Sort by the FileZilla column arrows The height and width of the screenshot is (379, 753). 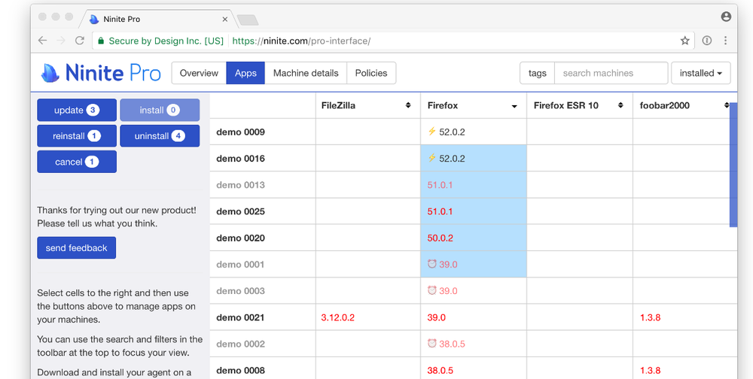[x=408, y=105]
